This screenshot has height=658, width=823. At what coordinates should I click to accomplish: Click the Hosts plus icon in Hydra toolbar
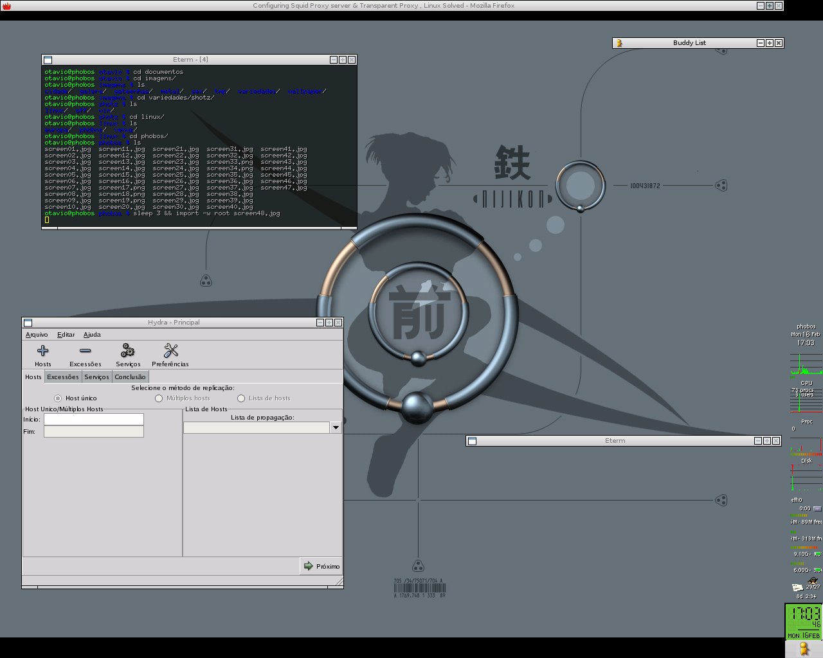(x=43, y=351)
